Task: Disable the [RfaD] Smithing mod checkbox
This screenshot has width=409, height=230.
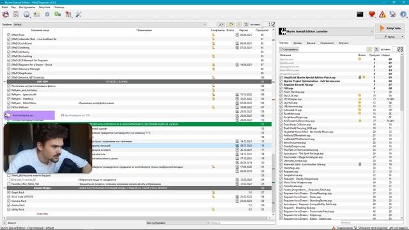Action: point(9,47)
